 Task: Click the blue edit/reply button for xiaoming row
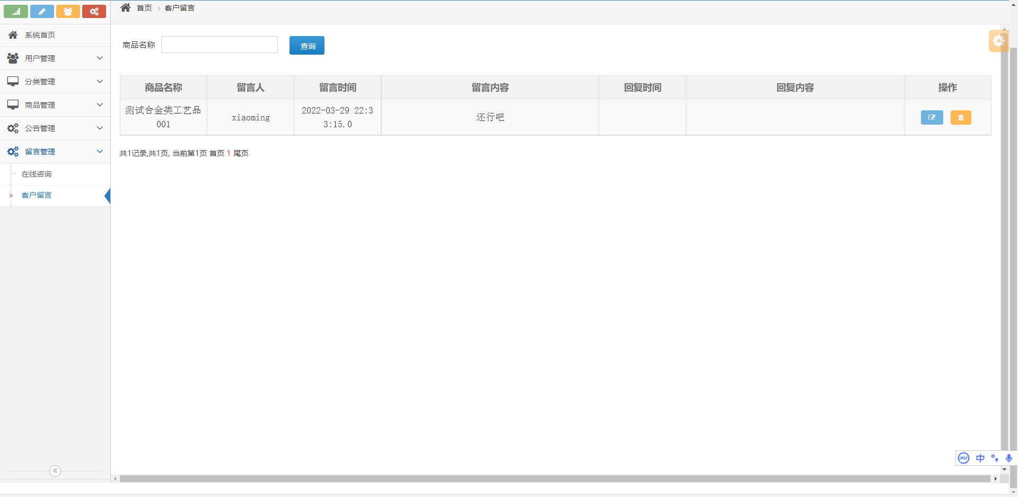[x=932, y=117]
